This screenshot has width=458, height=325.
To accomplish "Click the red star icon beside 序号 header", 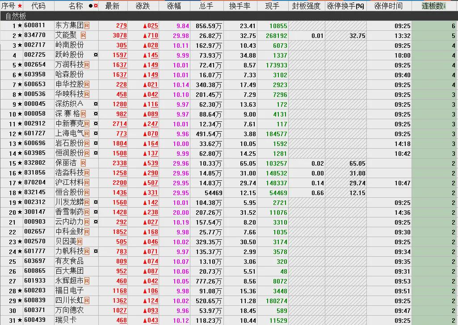I will click(20, 5).
